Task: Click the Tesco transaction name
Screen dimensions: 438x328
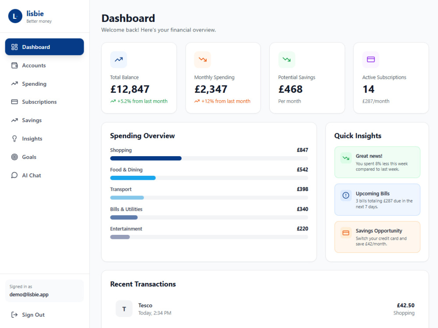Action: pyautogui.click(x=145, y=305)
